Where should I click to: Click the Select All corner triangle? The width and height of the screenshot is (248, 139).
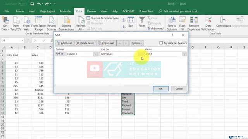click(3, 47)
